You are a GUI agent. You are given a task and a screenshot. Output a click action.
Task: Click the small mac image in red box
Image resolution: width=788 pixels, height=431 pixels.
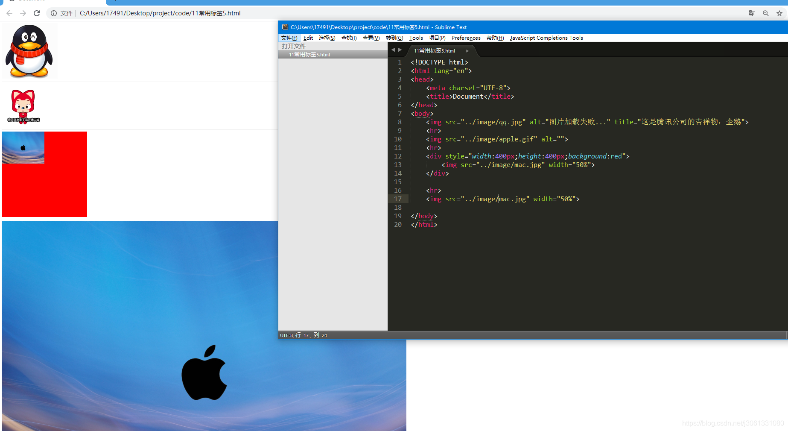point(23,148)
